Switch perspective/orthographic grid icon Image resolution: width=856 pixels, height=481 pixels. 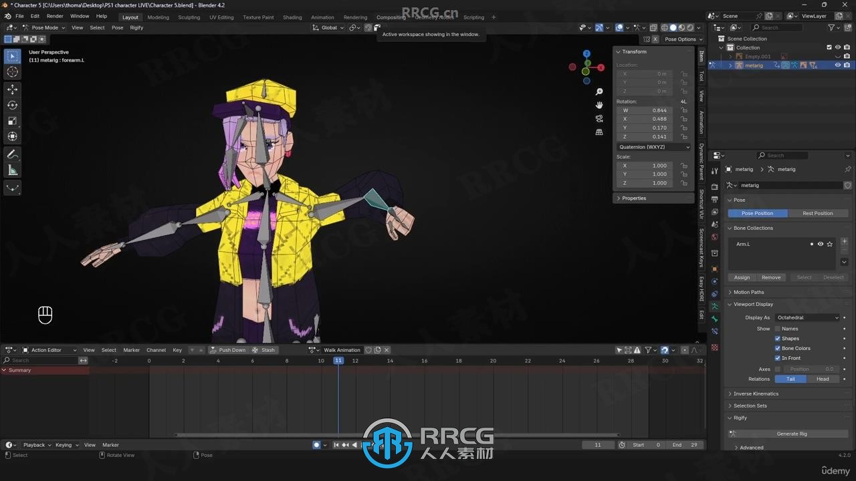(x=599, y=132)
